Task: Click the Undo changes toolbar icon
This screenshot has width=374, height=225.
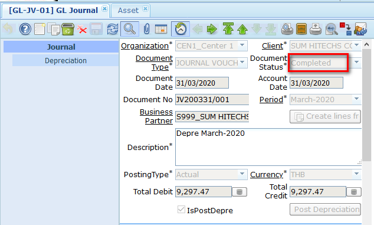Action: click(x=8, y=29)
